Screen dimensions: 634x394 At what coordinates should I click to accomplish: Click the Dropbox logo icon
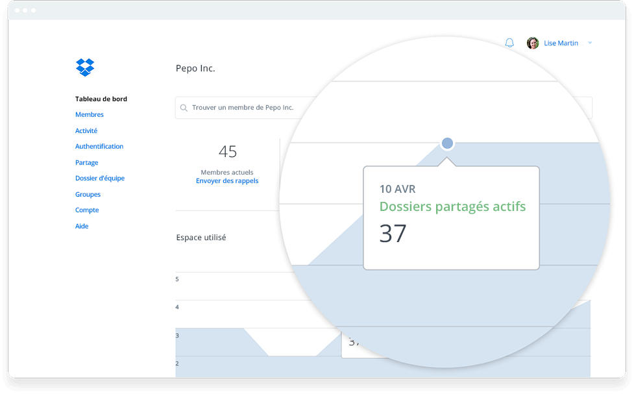pyautogui.click(x=85, y=67)
